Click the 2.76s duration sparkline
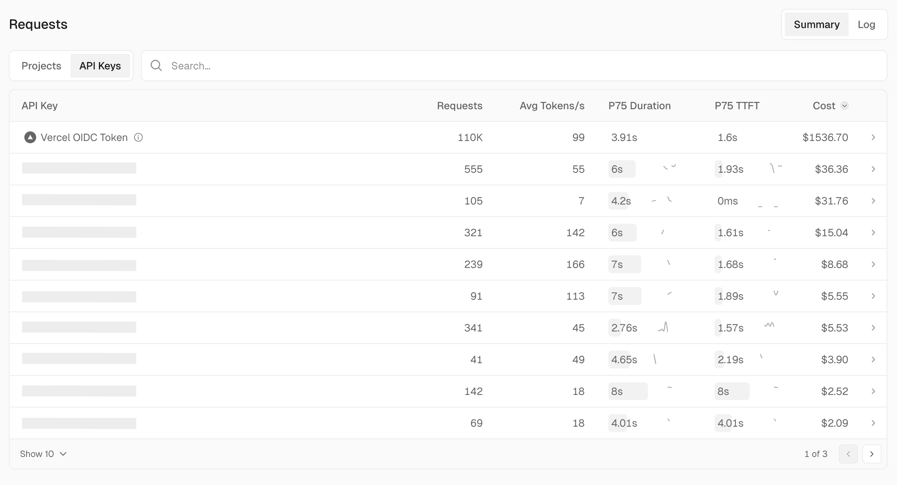 (663, 327)
